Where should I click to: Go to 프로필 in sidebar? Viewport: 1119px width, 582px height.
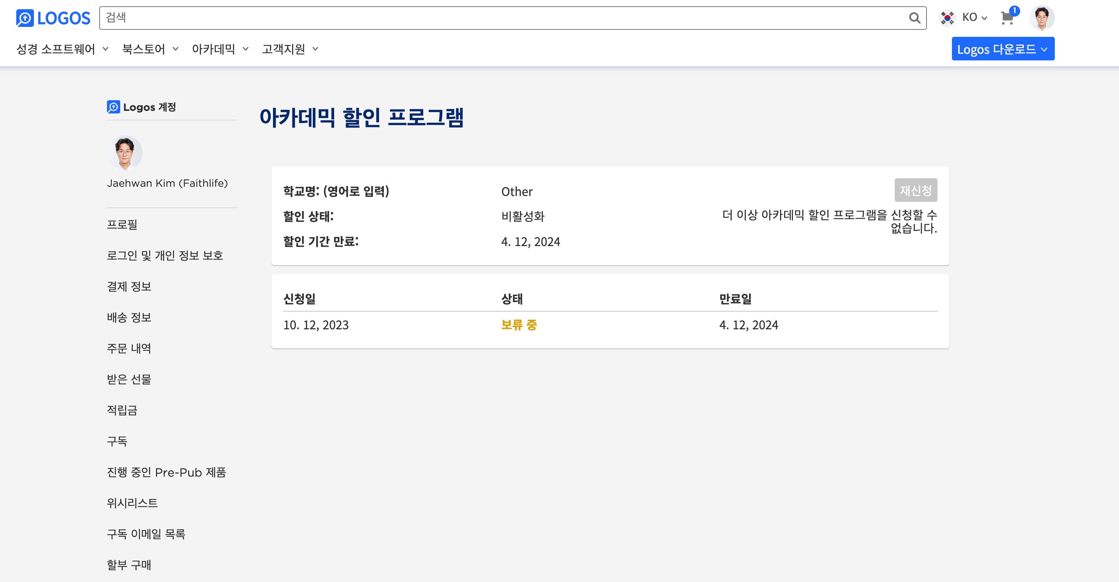(122, 224)
